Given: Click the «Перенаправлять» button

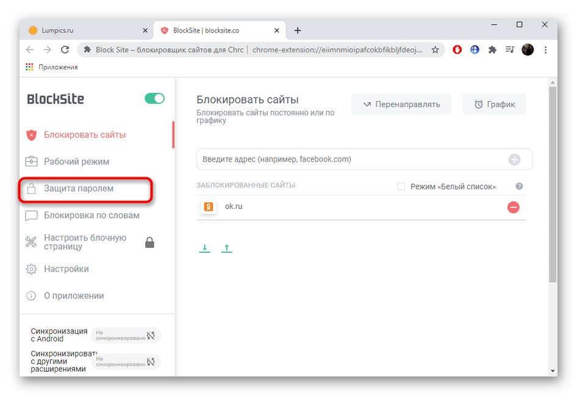Looking at the screenshot, I should point(401,104).
